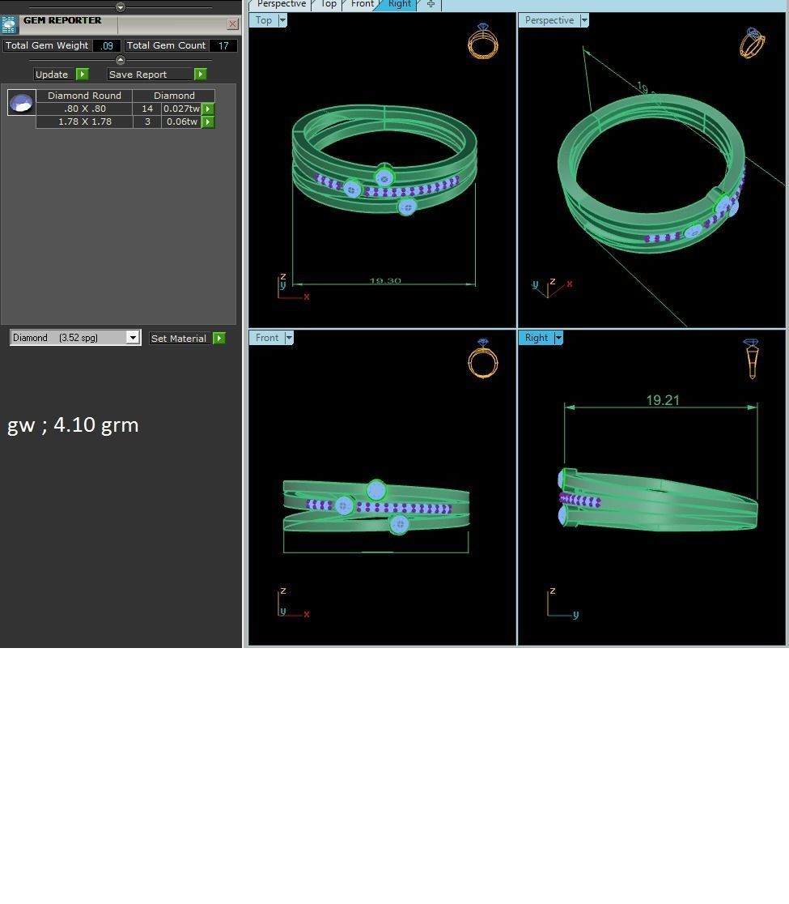Click green arrow next to Set Material
The height and width of the screenshot is (904, 789).
coord(218,339)
